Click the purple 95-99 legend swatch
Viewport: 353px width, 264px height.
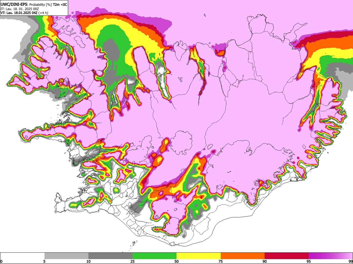[331, 256]
